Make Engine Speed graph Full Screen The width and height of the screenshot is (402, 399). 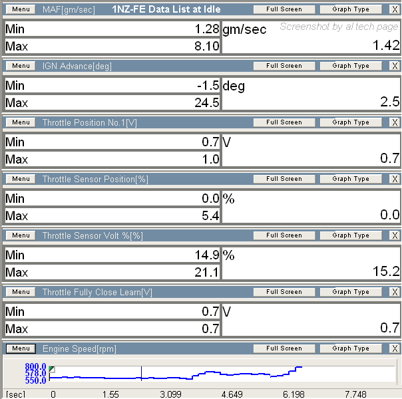click(284, 348)
